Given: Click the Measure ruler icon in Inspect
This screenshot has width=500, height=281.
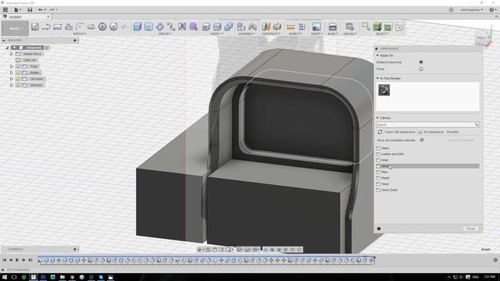Looking at the screenshot, I should 291,27.
